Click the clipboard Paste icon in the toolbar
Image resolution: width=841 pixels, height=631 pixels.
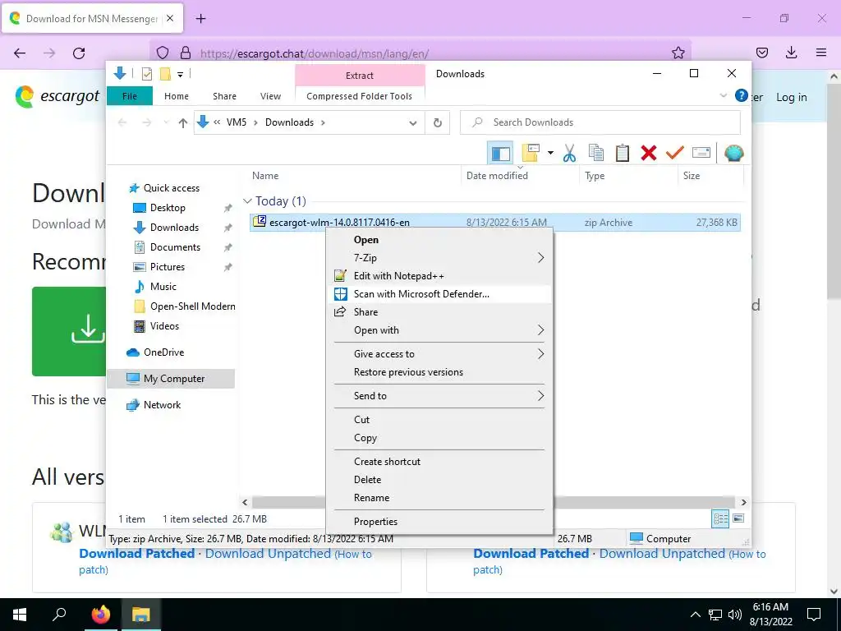pos(623,154)
